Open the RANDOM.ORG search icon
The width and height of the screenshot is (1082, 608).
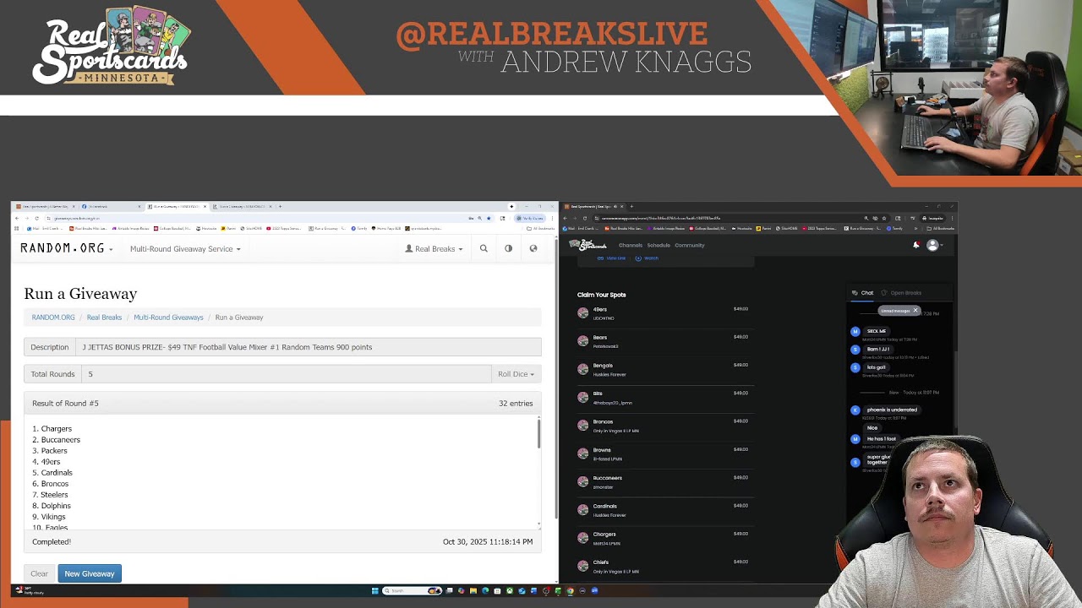click(484, 248)
